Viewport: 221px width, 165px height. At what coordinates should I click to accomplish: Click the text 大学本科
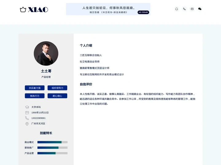pos(36,107)
